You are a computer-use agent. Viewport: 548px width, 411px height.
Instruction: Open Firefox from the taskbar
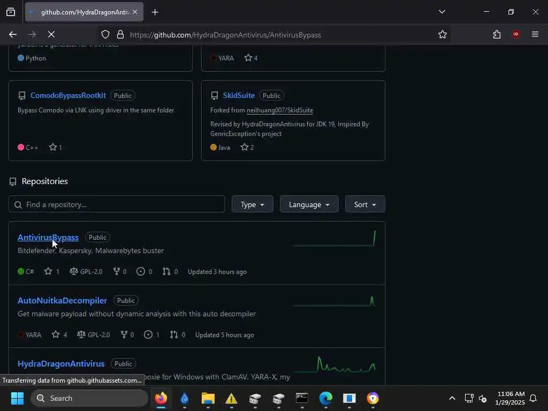pos(161,398)
